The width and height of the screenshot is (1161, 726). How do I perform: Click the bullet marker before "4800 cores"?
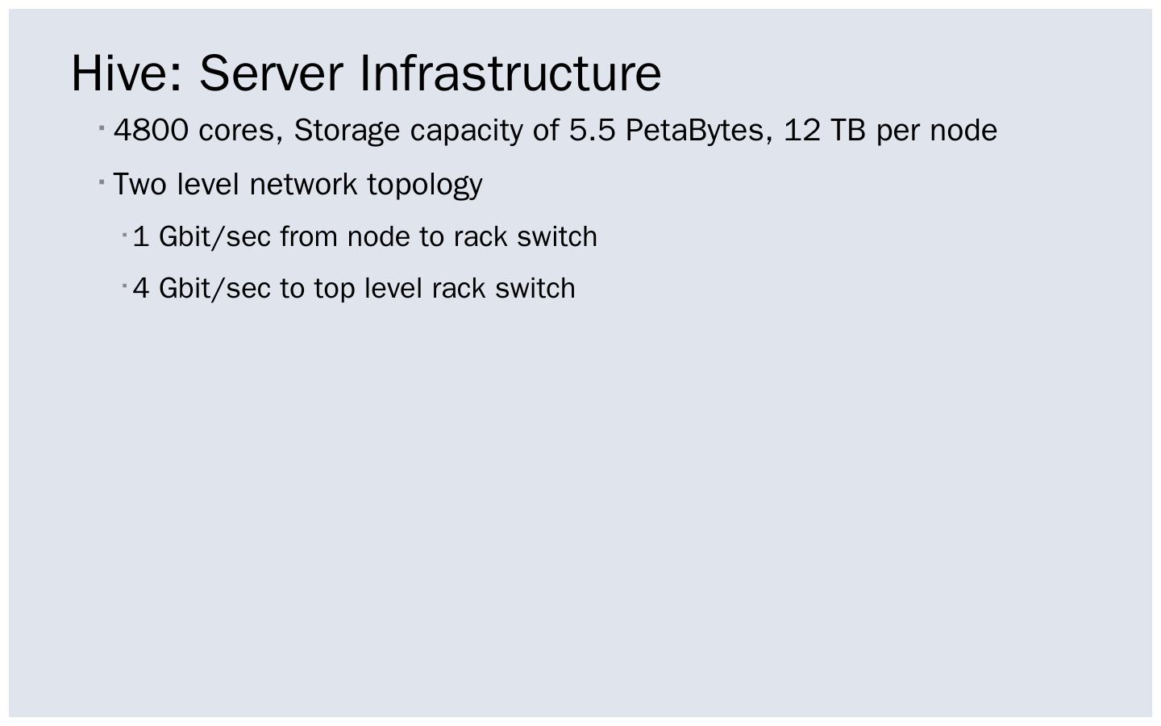pyautogui.click(x=102, y=127)
